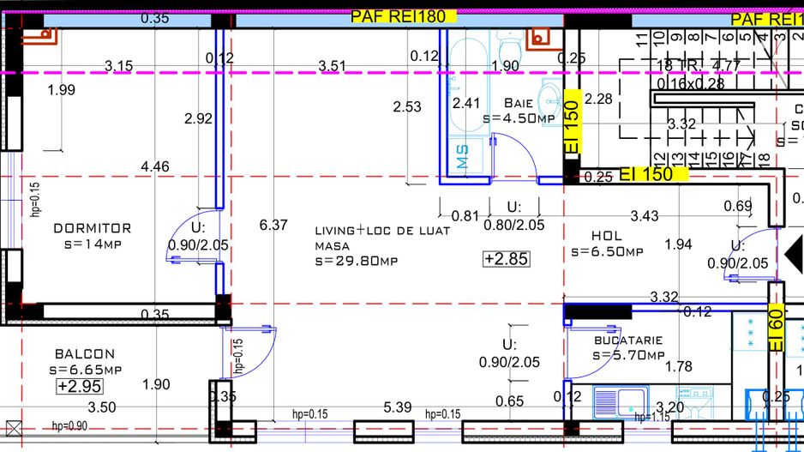The image size is (804, 452).
Task: Click the stove symbol with asterisks
Action: pos(751,331)
